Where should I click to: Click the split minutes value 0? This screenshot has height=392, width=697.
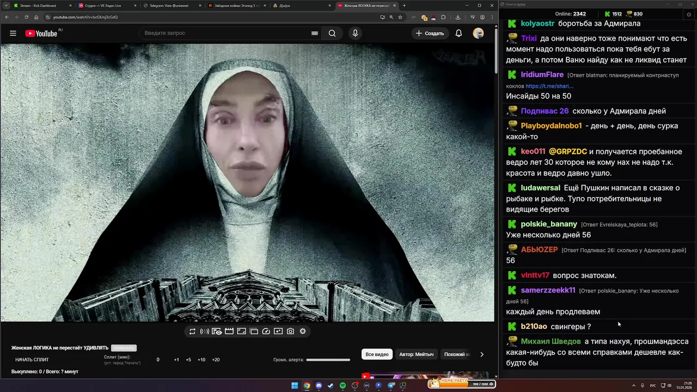(x=158, y=360)
